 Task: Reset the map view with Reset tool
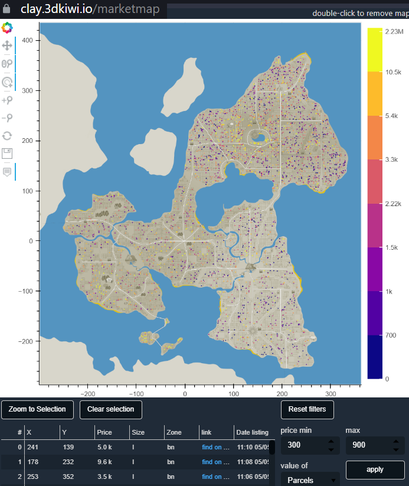(x=7, y=136)
